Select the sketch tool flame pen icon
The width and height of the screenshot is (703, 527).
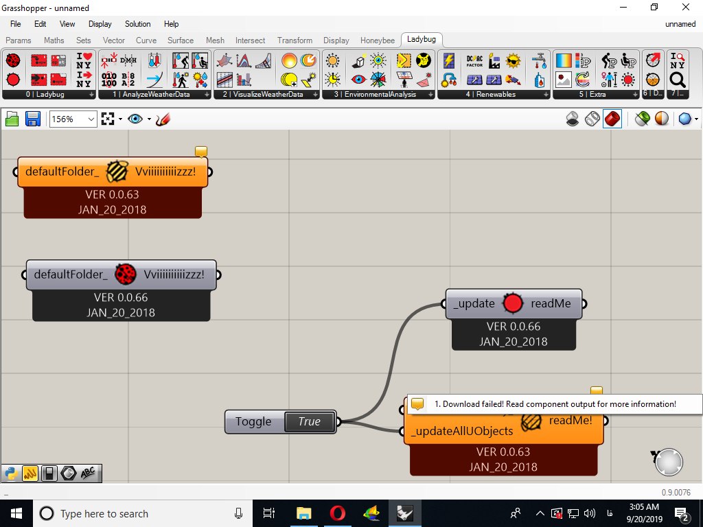163,119
